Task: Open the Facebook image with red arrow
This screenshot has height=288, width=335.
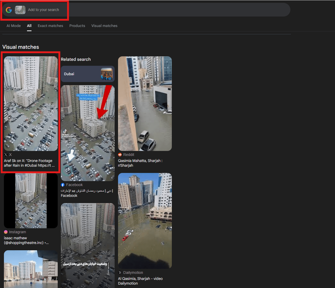Action: point(88,133)
